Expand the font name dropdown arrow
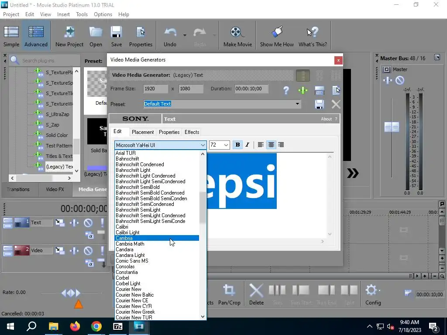Viewport: 447px width, 335px height. (x=203, y=145)
